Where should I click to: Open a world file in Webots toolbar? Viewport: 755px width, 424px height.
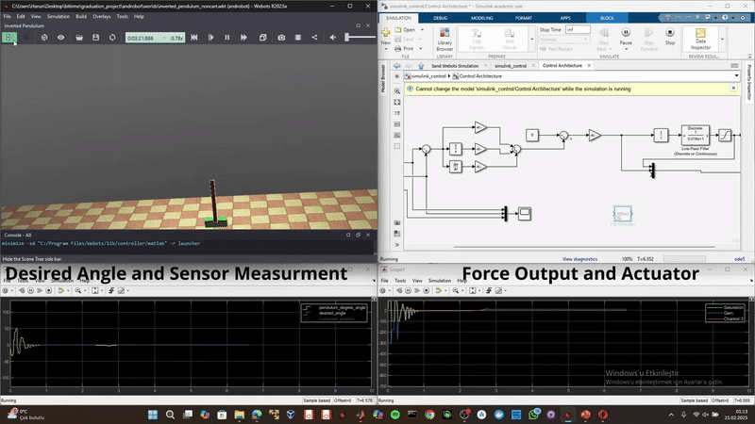click(x=79, y=37)
